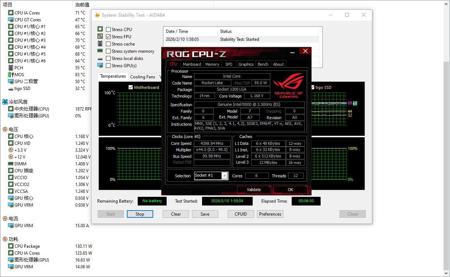Viewport: 450px width, 277px height.
Task: Click the +3.3 V voltage icon
Action: click(x=11, y=150)
